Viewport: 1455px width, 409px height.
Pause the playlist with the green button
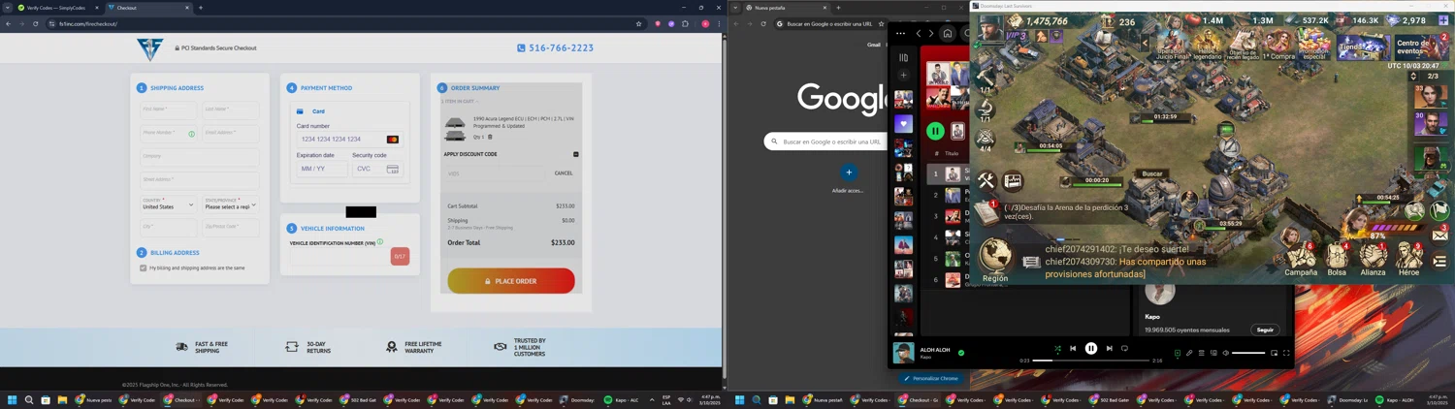click(935, 131)
